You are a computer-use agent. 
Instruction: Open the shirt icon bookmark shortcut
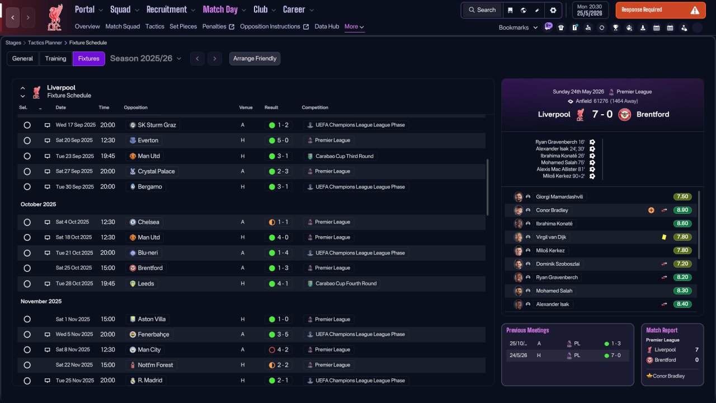click(x=561, y=27)
